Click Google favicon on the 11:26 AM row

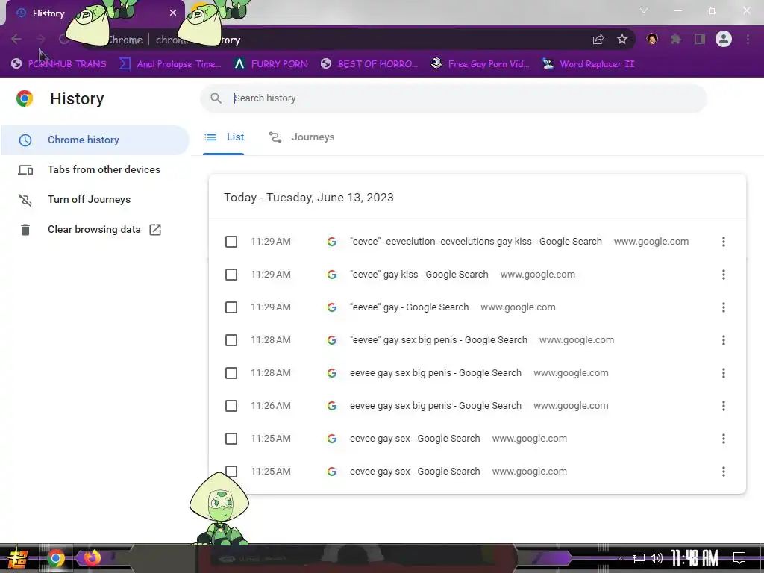[x=332, y=406]
